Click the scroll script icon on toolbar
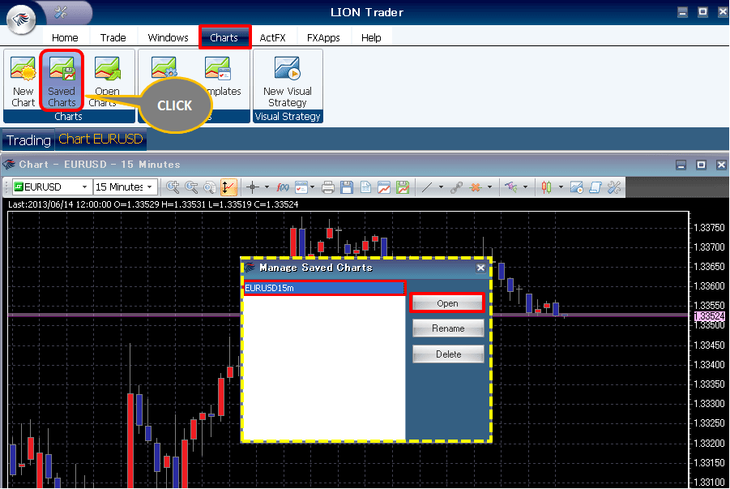 coord(595,187)
